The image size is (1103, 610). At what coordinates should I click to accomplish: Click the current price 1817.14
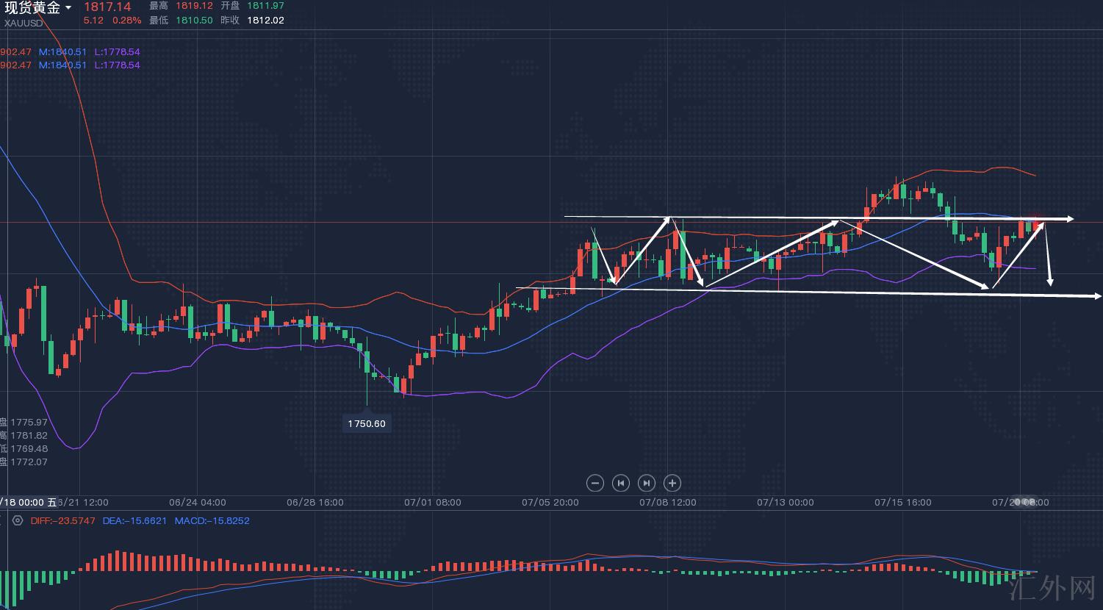tap(107, 7)
